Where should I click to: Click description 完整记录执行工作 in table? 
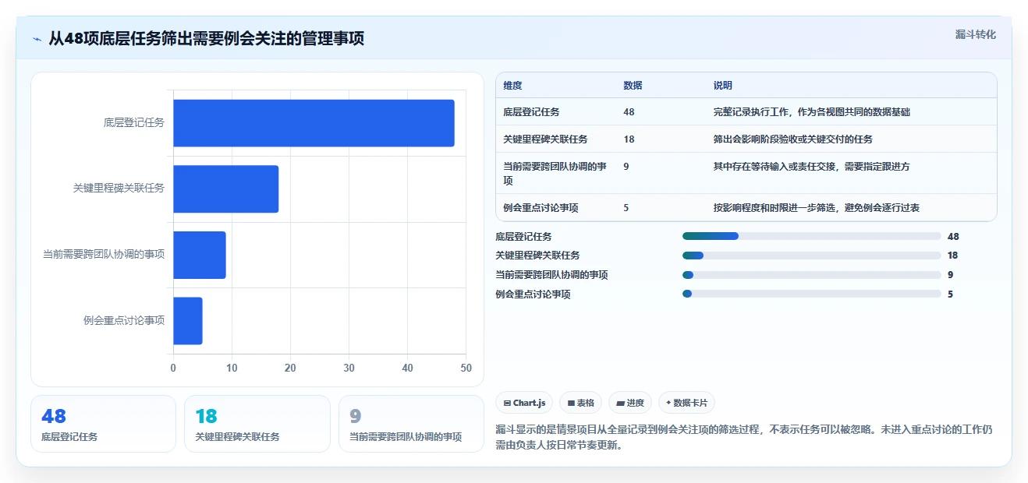812,112
